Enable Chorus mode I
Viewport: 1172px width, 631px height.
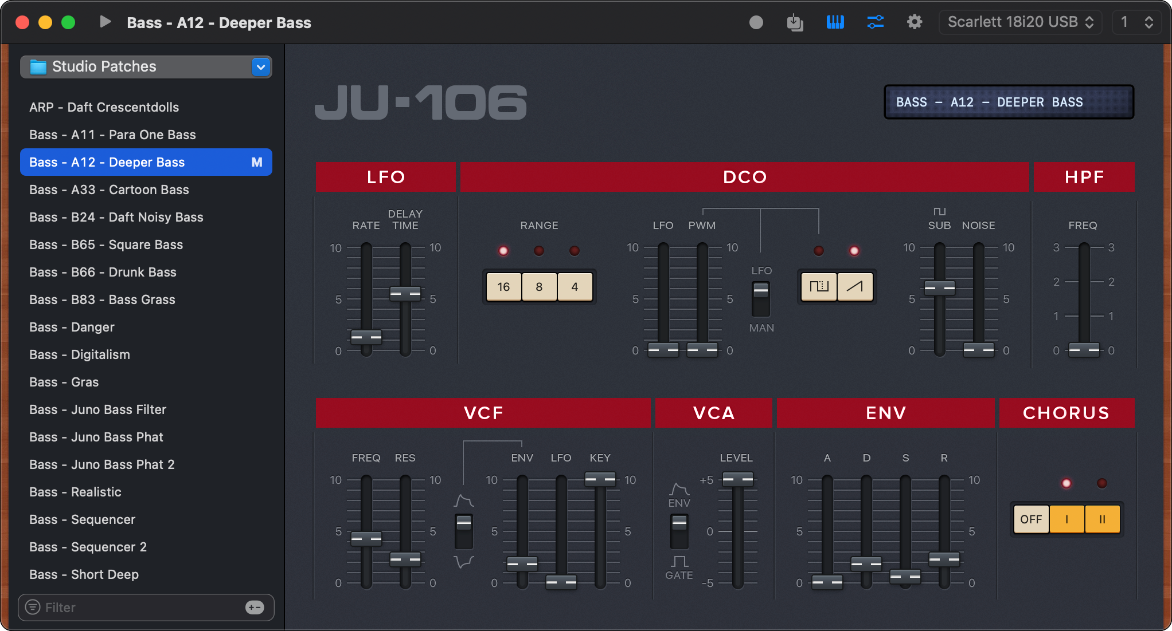click(1066, 519)
